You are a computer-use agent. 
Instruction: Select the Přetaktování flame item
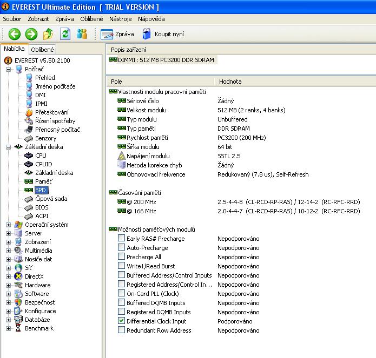coord(51,112)
